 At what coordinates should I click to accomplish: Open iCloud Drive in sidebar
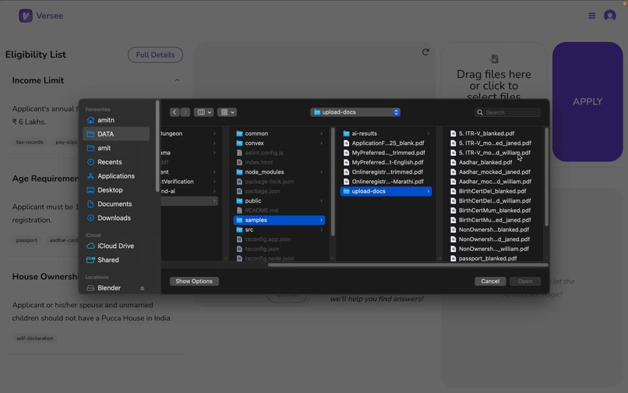pos(116,246)
